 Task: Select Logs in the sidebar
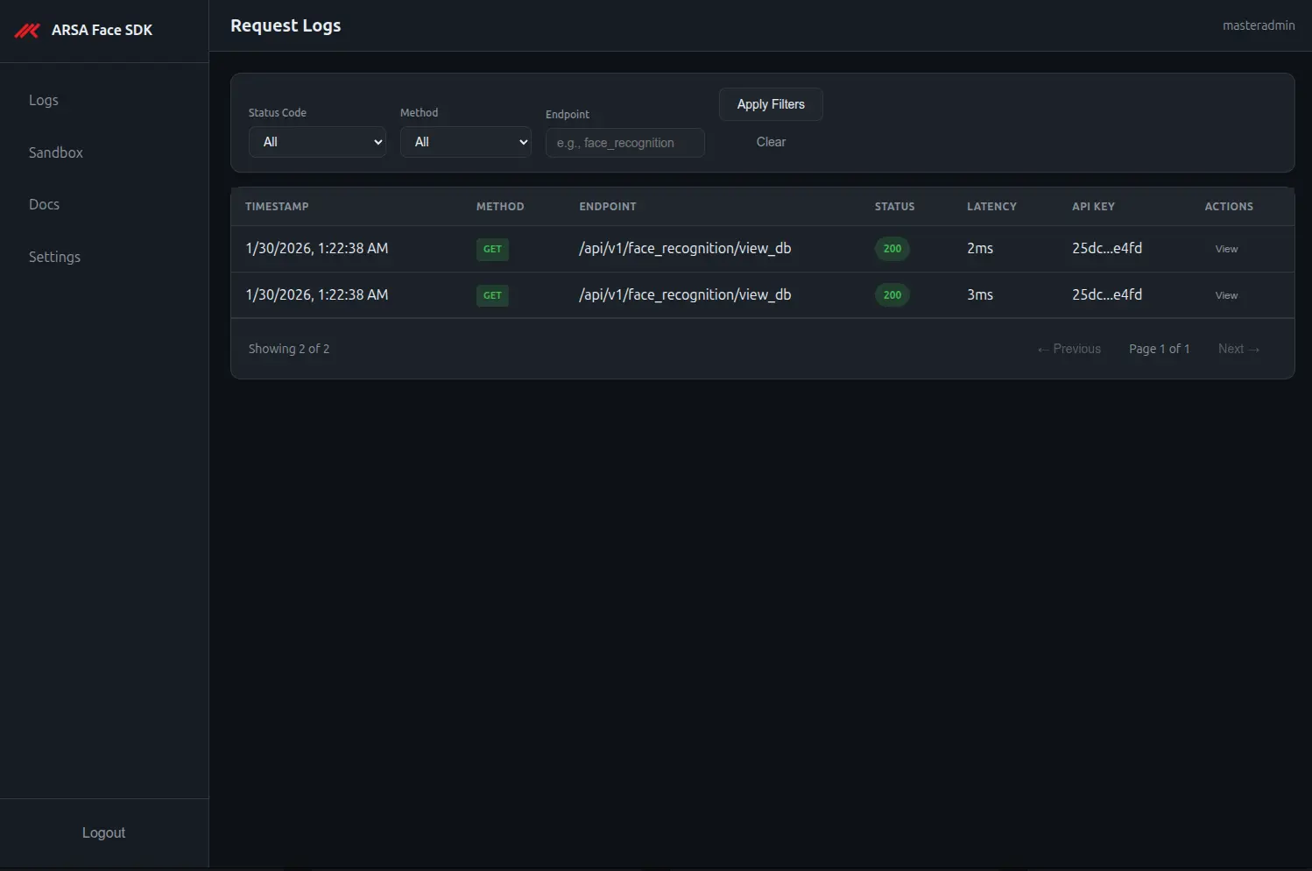[44, 100]
